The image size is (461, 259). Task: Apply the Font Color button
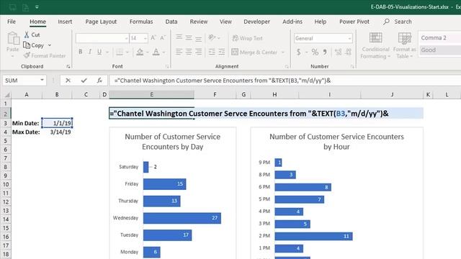tap(156, 52)
